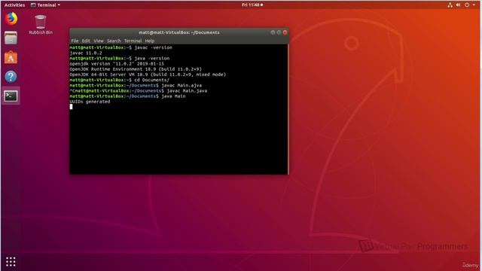Open the Files manager in dock
482x271 pixels.
point(11,38)
